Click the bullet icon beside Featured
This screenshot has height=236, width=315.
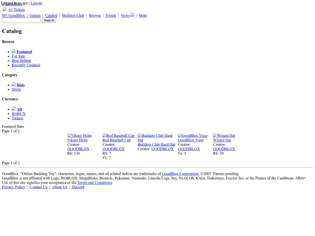pyautogui.click(x=13, y=51)
